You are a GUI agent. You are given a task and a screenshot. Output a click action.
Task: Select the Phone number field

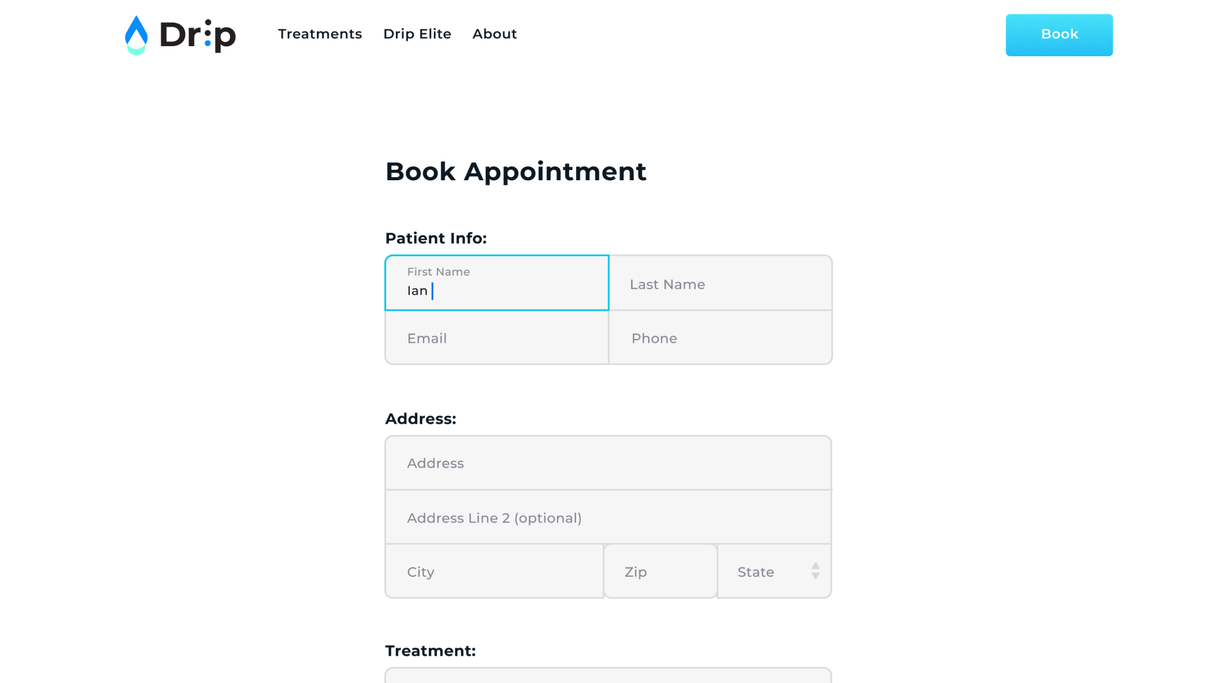(x=720, y=338)
